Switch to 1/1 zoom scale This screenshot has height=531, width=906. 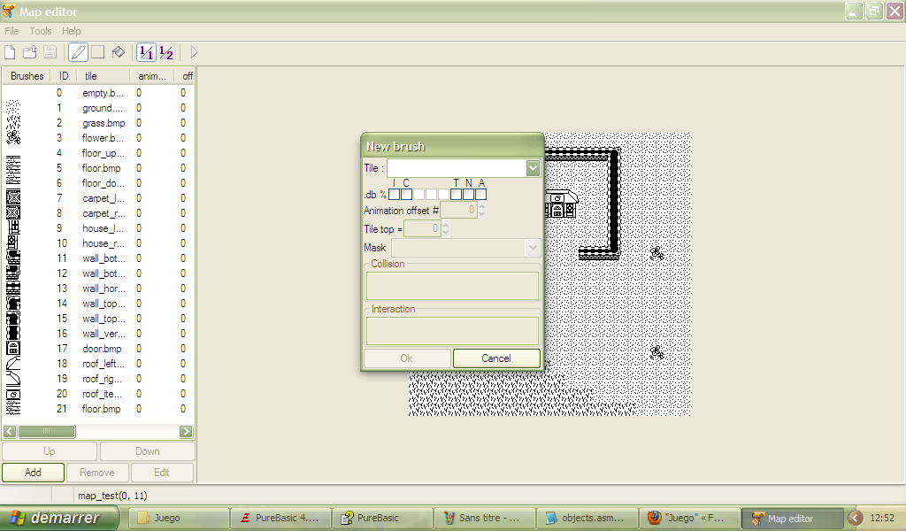coord(146,52)
